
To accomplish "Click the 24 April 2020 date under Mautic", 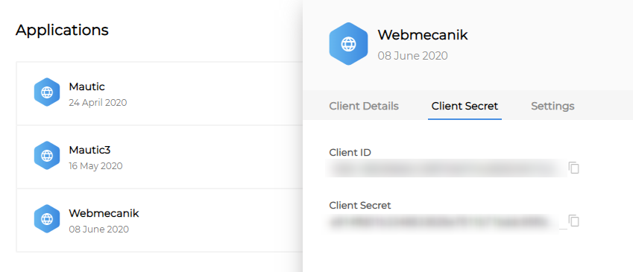I will [x=98, y=103].
